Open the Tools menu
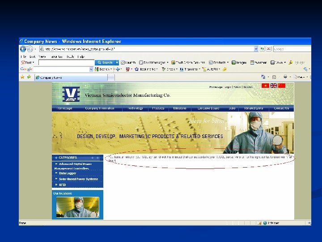This screenshot has width=322, height=242. (x=70, y=56)
